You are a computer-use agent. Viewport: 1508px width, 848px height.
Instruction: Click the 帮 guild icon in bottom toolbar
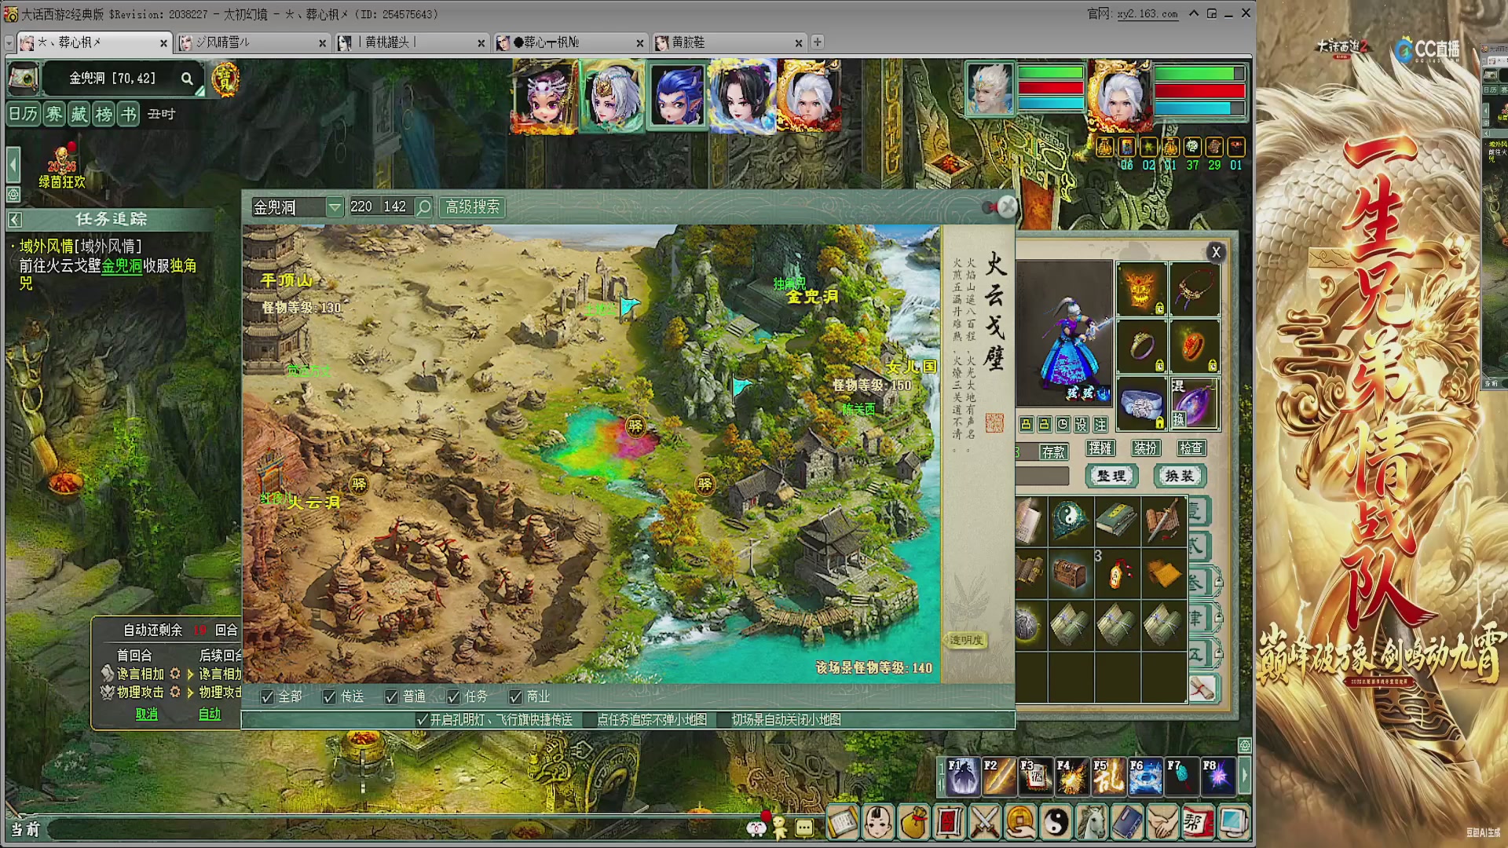tap(1197, 822)
